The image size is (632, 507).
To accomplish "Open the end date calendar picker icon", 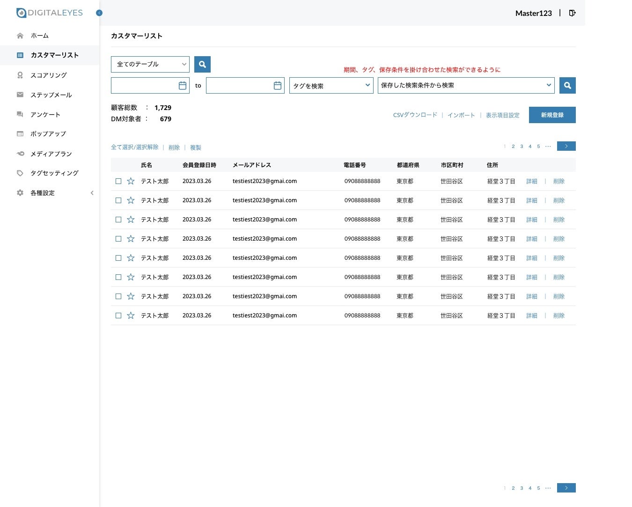I will point(278,86).
